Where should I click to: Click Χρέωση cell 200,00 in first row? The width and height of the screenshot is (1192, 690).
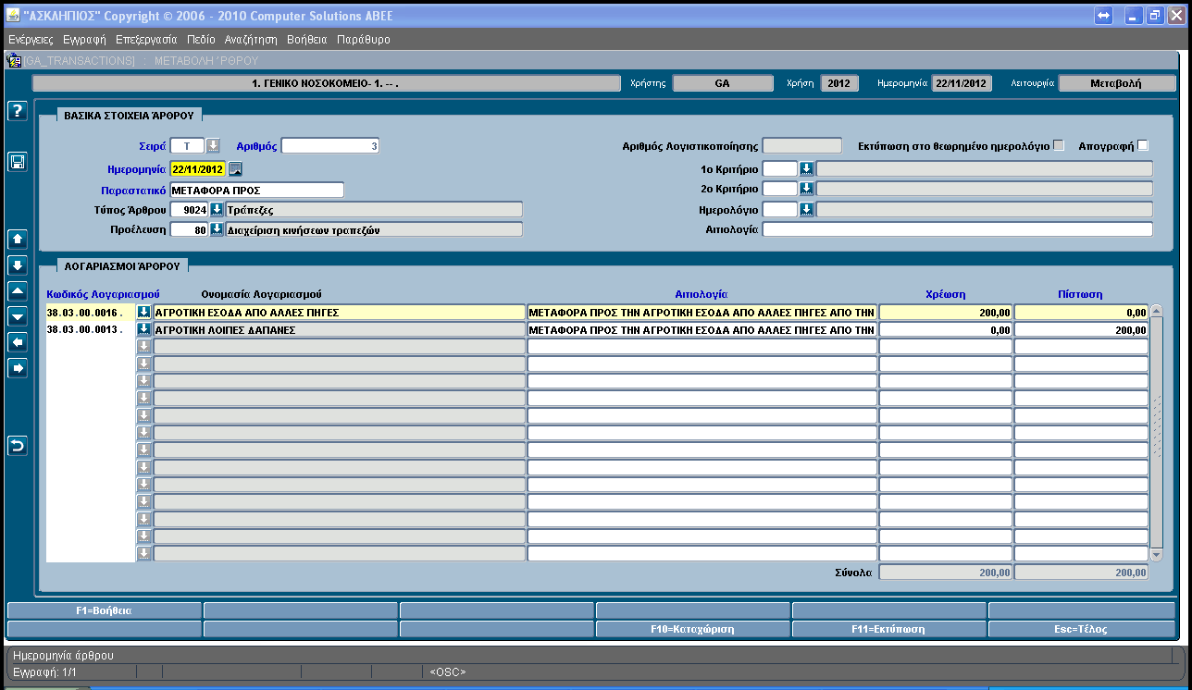(x=946, y=313)
